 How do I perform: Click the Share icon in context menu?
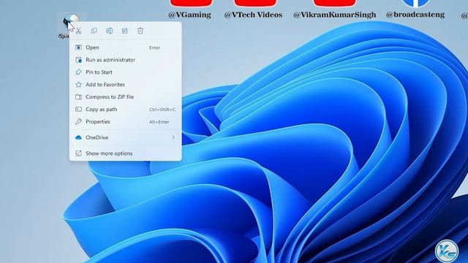coord(125,31)
